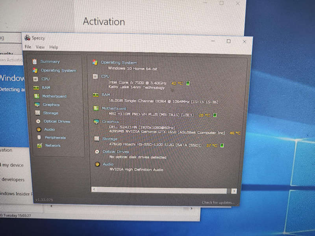This screenshot has width=315, height=236.
Task: Open the Help menu in Speccy
Action: (54, 47)
